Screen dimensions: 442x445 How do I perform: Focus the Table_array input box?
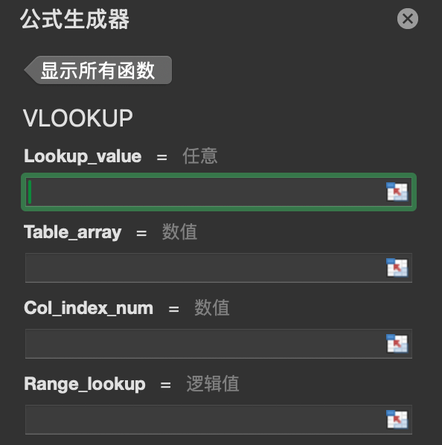click(219, 268)
